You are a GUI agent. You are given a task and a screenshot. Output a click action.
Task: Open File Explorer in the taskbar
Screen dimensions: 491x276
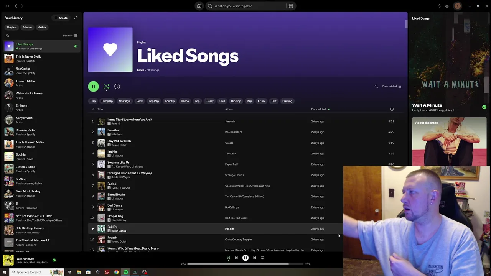coord(79,272)
